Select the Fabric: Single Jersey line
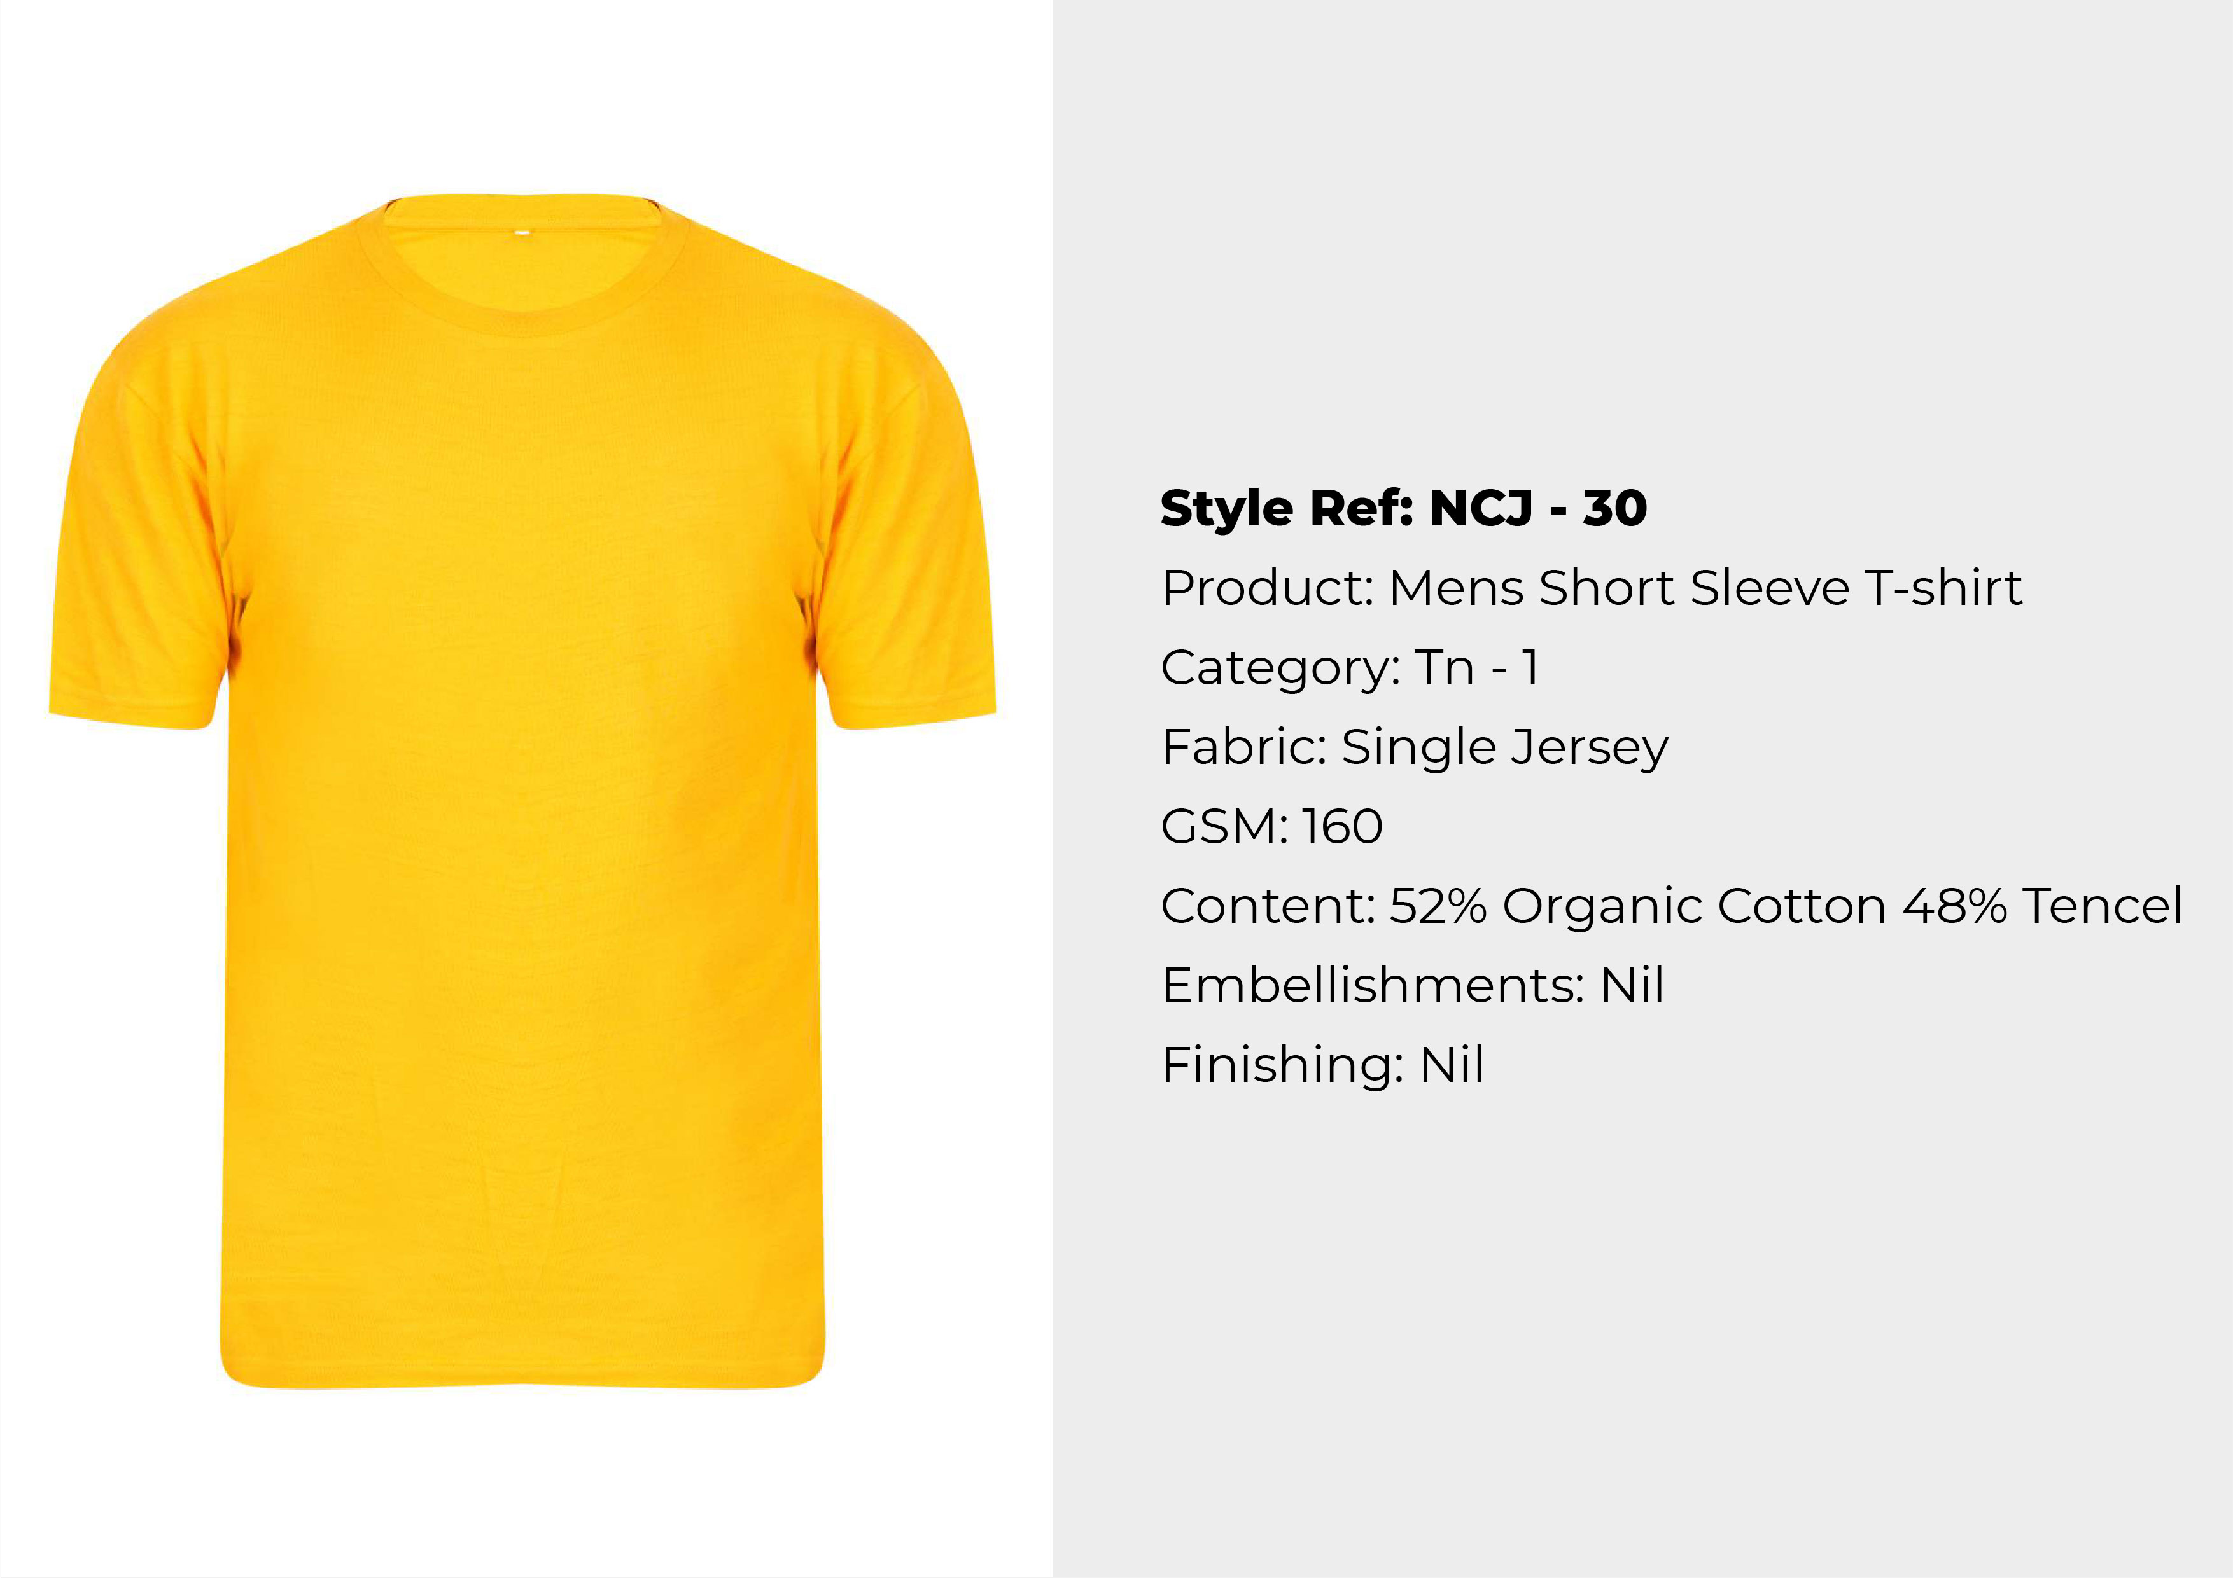This screenshot has width=2233, height=1578. coord(1414,748)
